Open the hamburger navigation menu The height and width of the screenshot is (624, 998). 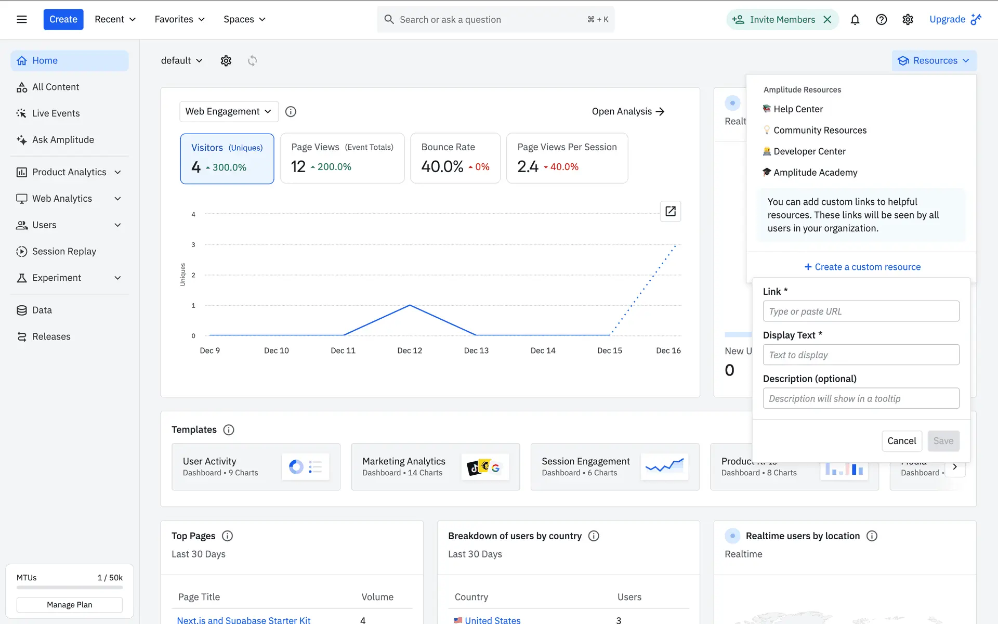(x=21, y=19)
